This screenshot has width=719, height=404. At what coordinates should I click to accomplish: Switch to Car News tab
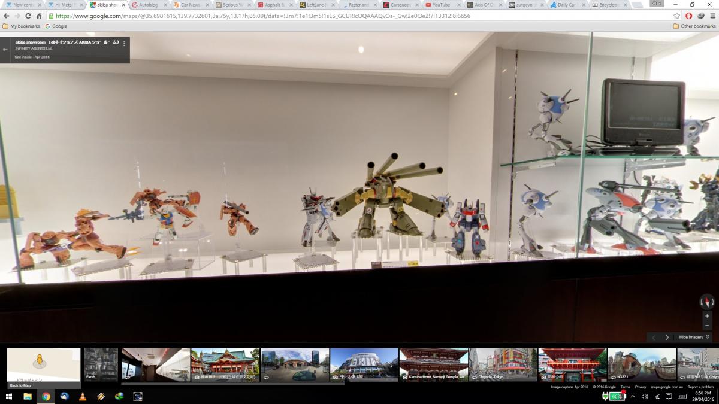coord(192,5)
